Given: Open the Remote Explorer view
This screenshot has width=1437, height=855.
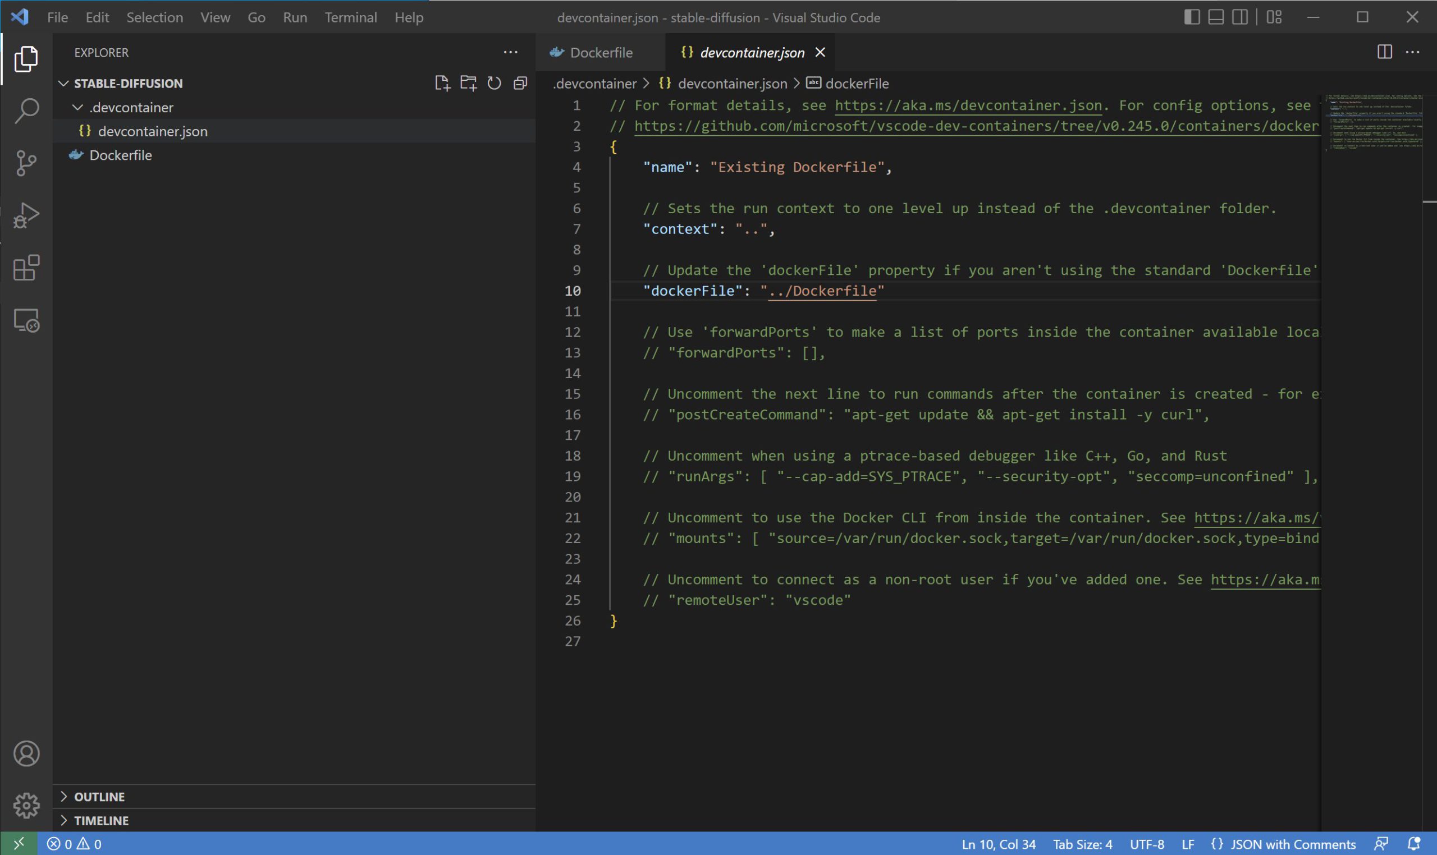Looking at the screenshot, I should (x=26, y=320).
